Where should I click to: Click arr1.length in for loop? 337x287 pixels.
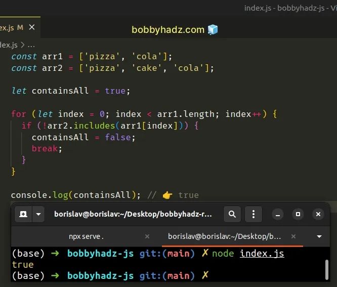tap(186, 114)
